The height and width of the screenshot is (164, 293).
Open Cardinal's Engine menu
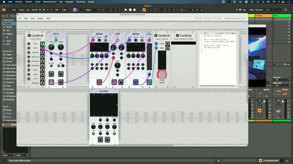[40, 18]
